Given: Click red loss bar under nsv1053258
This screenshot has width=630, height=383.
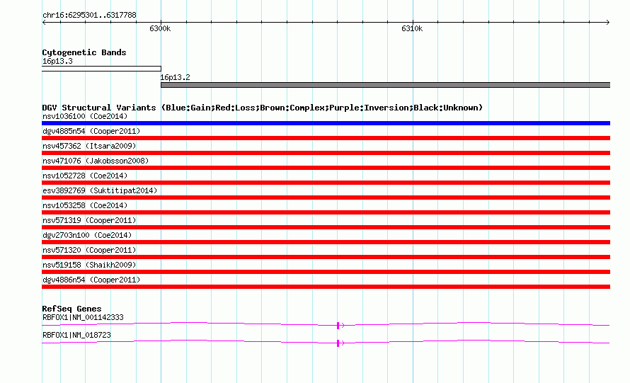Looking at the screenshot, I should (326, 212).
